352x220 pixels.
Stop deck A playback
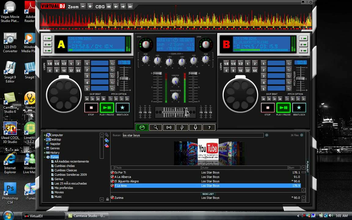click(91, 108)
